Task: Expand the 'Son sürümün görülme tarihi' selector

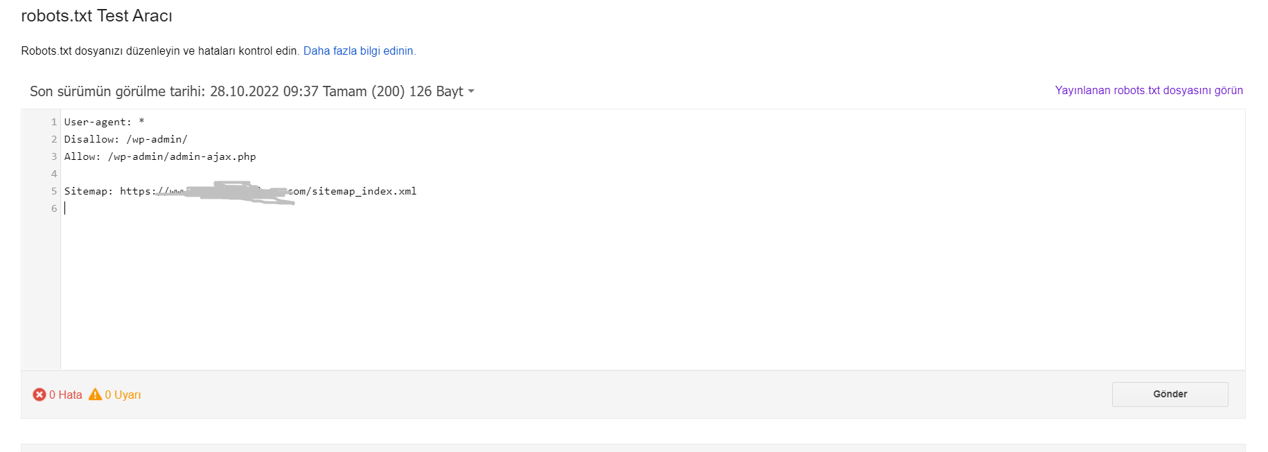Action: (252, 91)
